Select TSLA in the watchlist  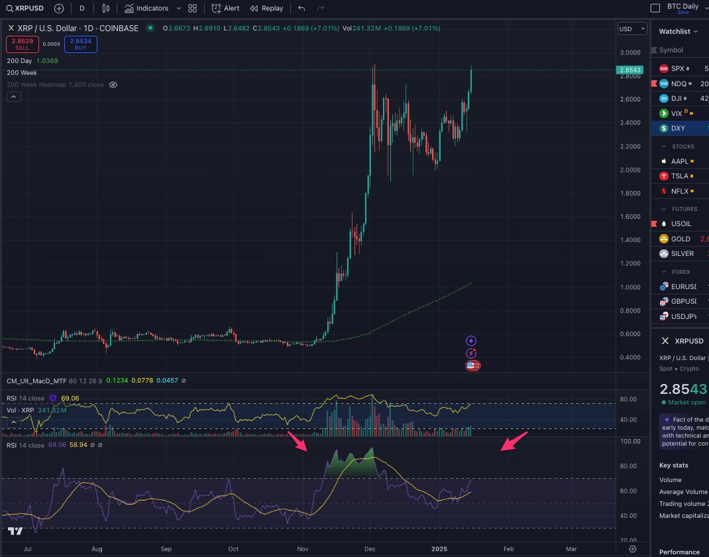tap(680, 176)
